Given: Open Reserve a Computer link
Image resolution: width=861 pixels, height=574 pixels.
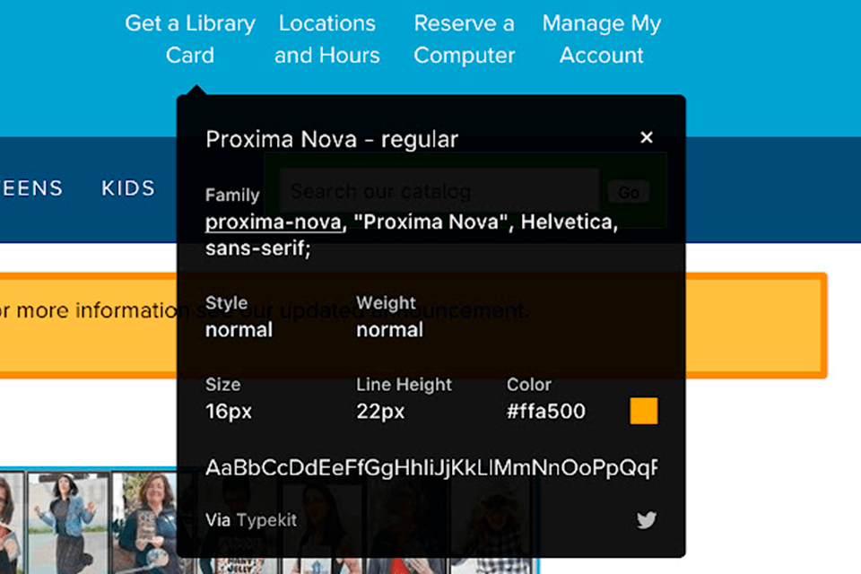Looking at the screenshot, I should 465,39.
